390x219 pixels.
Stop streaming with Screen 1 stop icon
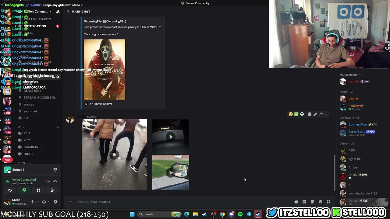(x=55, y=170)
